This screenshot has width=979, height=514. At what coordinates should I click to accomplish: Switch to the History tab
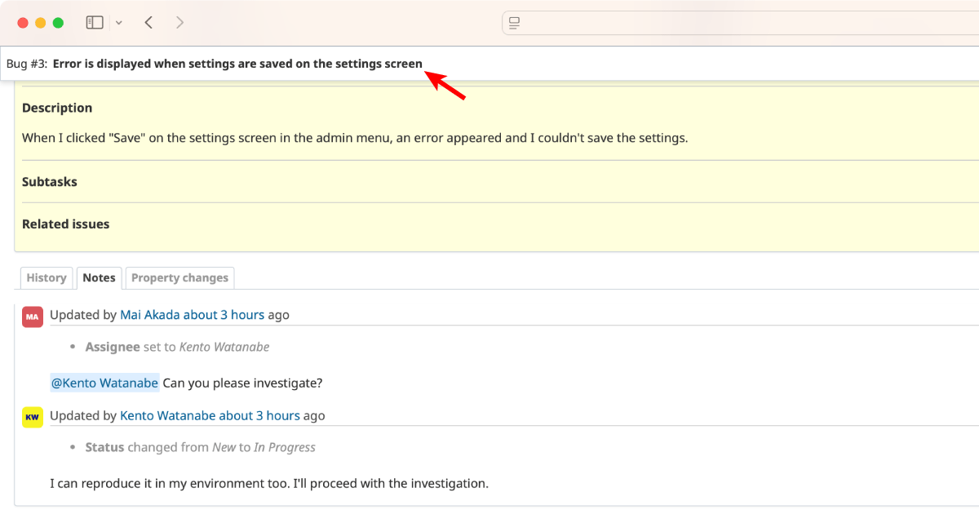pyautogui.click(x=47, y=278)
